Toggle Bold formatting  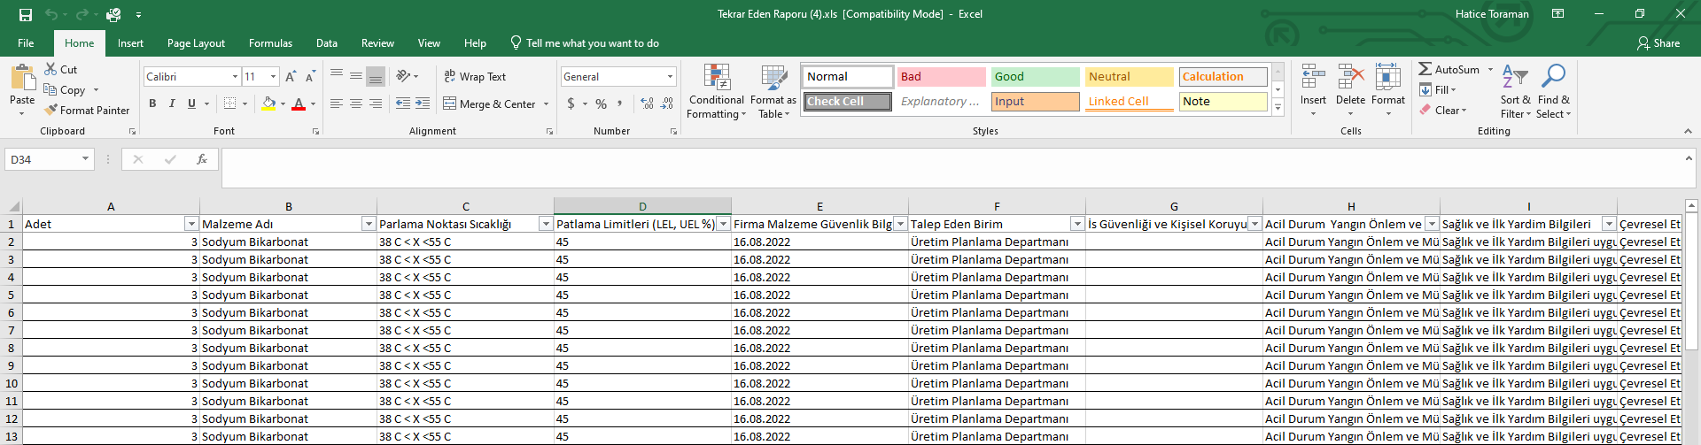point(152,104)
